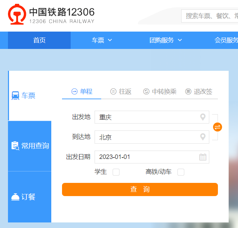
Task: Expand the 团购服务 dropdown menu
Action: click(166, 40)
